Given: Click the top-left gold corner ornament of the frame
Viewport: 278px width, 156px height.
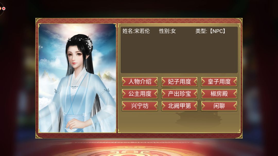Looking at the screenshot, I should [x=39, y=21].
